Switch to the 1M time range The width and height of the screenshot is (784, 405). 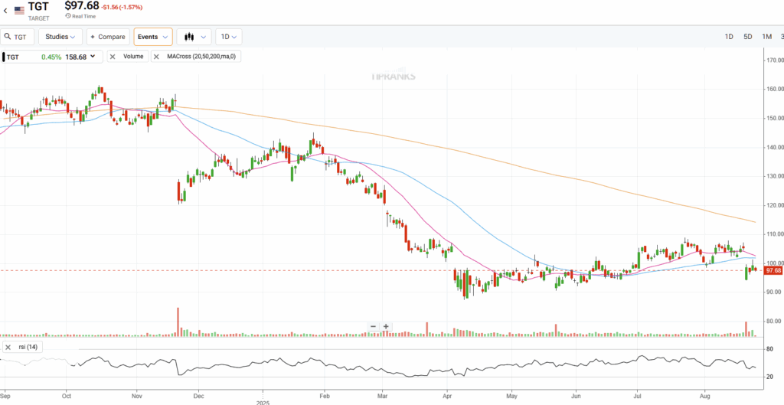click(x=766, y=37)
